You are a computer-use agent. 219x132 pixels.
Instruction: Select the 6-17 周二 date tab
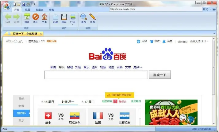coord(88,102)
